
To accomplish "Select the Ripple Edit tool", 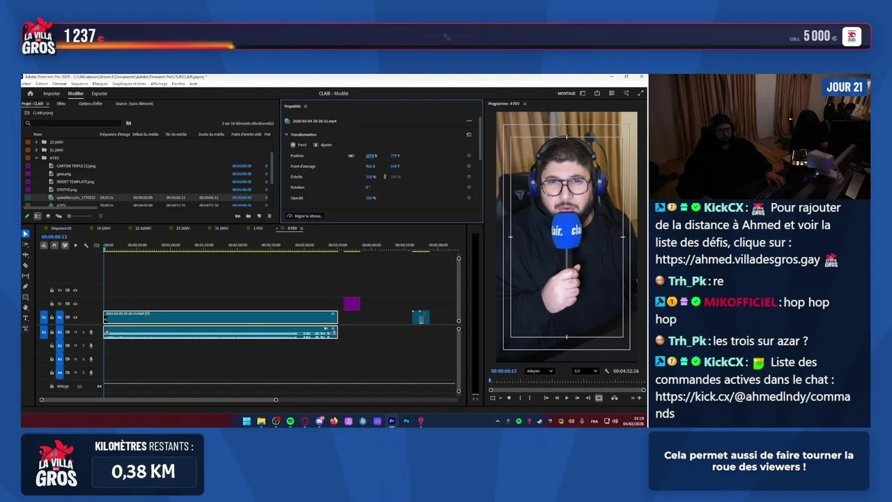I will point(25,254).
